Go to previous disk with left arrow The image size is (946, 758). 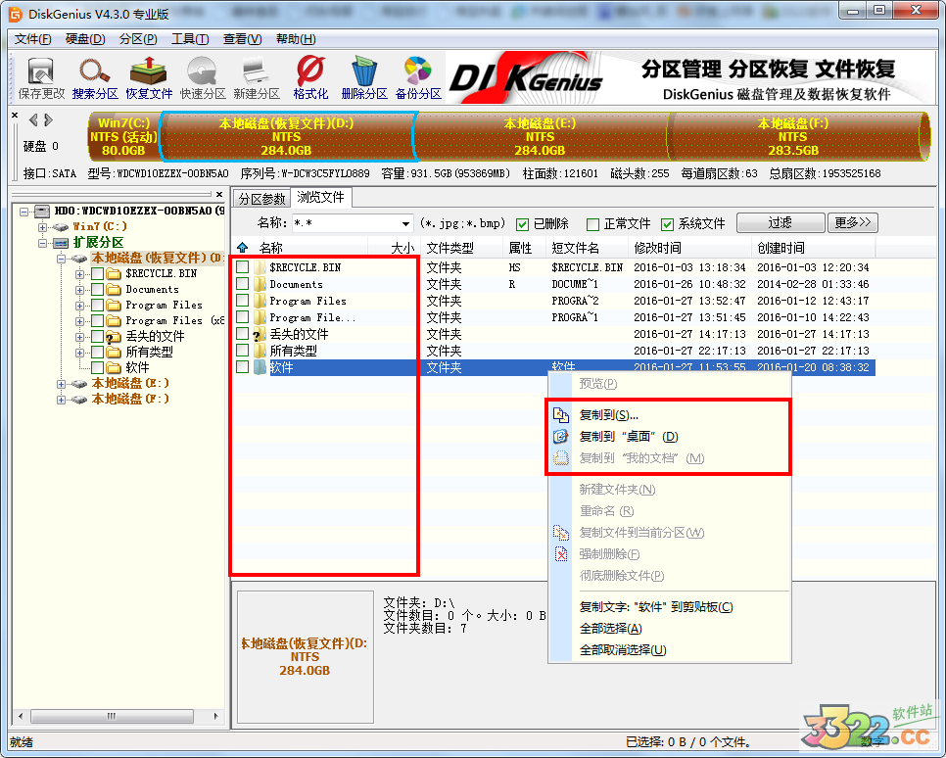pos(33,119)
